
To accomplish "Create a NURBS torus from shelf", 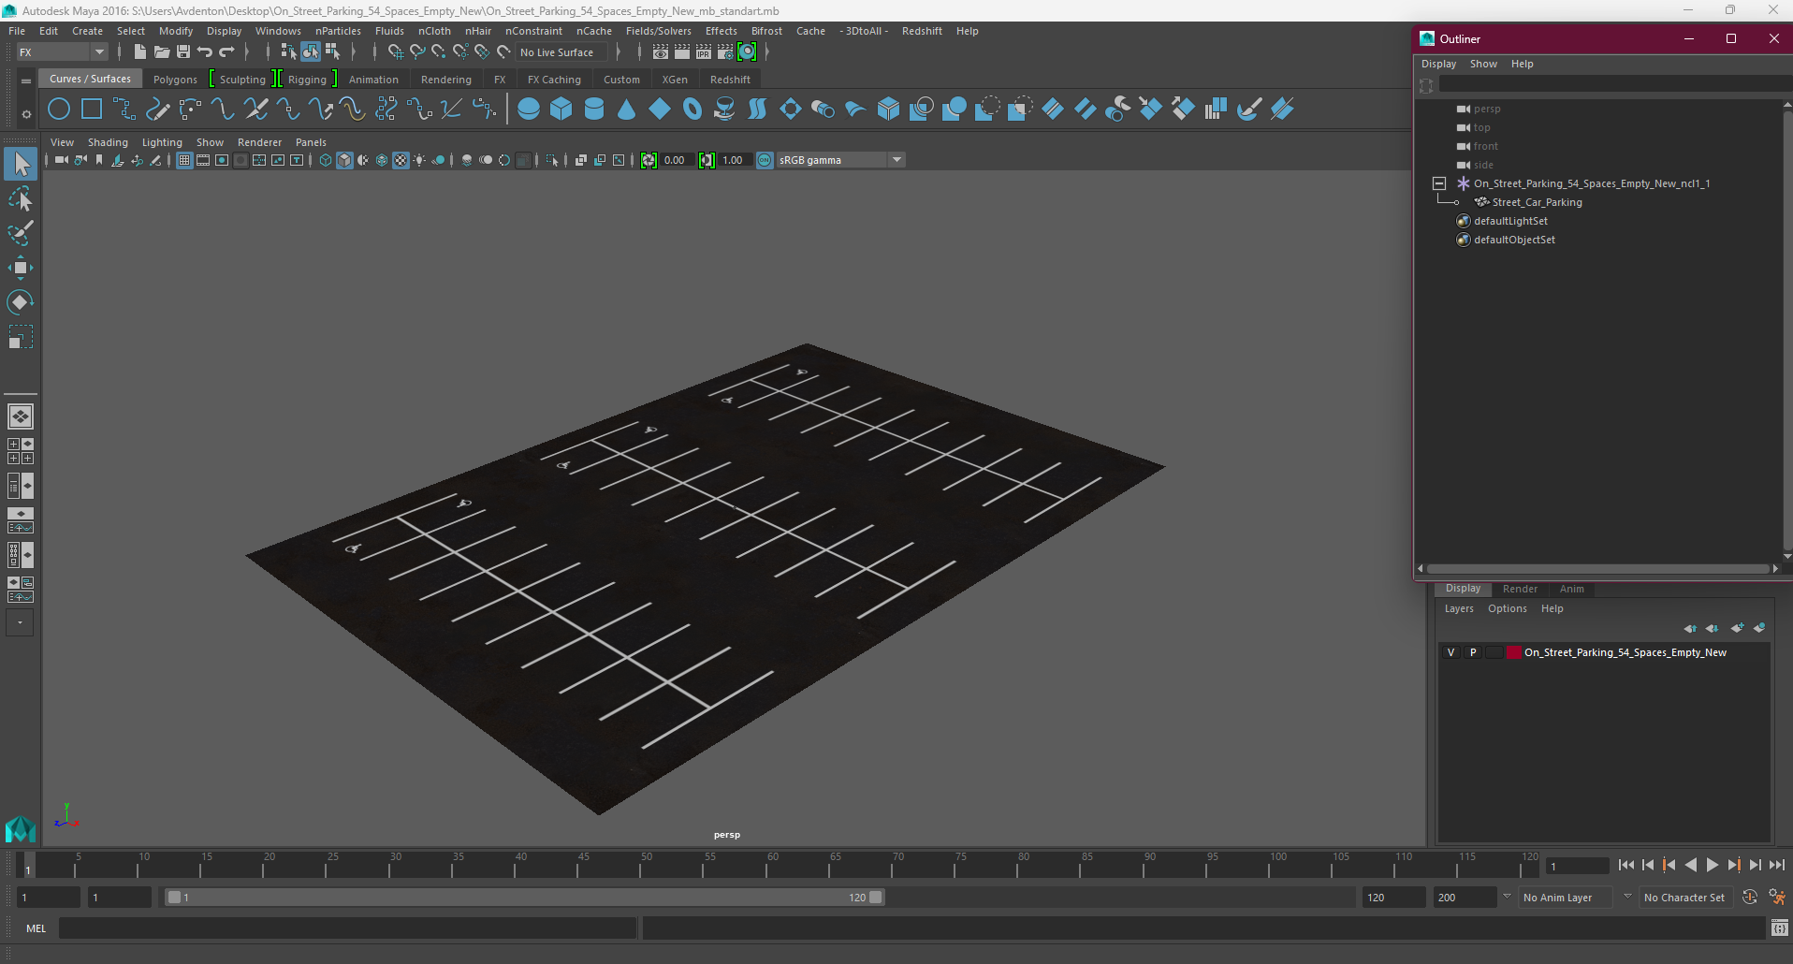I will pyautogui.click(x=692, y=109).
